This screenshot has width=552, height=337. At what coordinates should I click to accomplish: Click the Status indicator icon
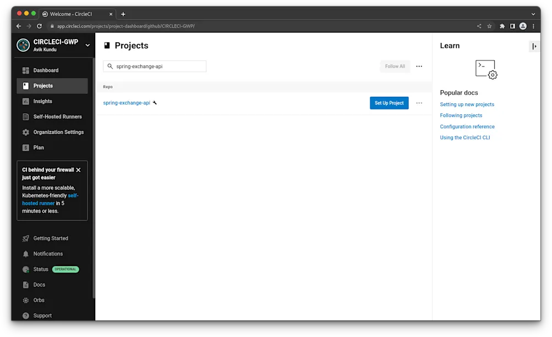tap(26, 269)
